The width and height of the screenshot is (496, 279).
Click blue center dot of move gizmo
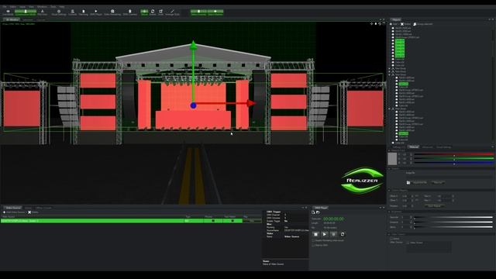(x=193, y=105)
